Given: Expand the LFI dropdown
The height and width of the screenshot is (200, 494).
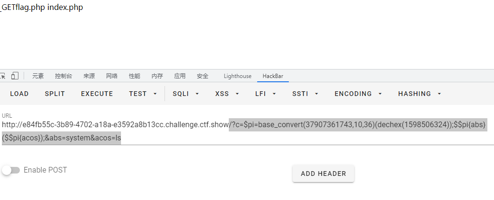Looking at the screenshot, I should coord(266,94).
